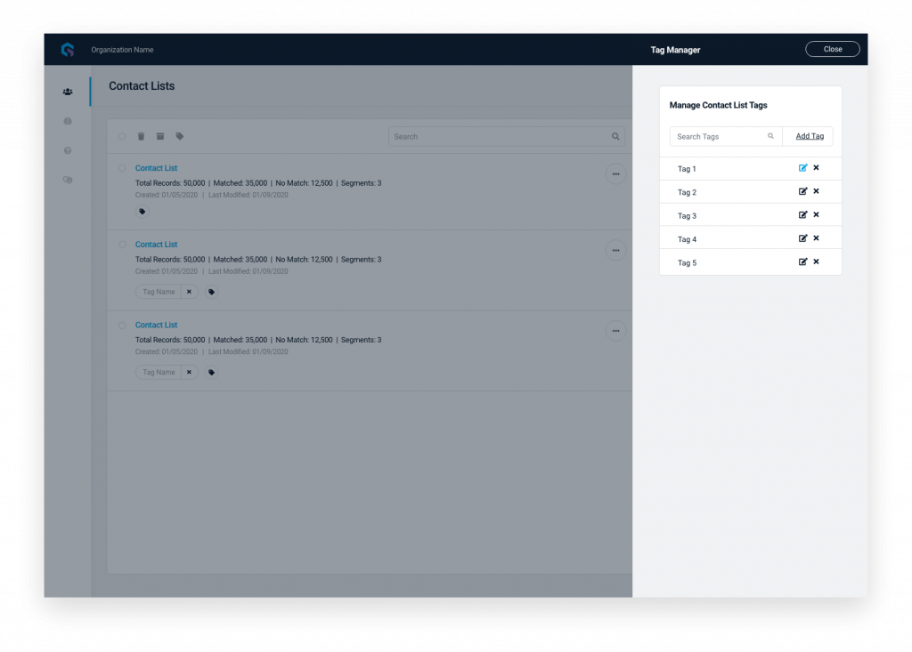Select the first Contact List row checkbox

click(122, 168)
